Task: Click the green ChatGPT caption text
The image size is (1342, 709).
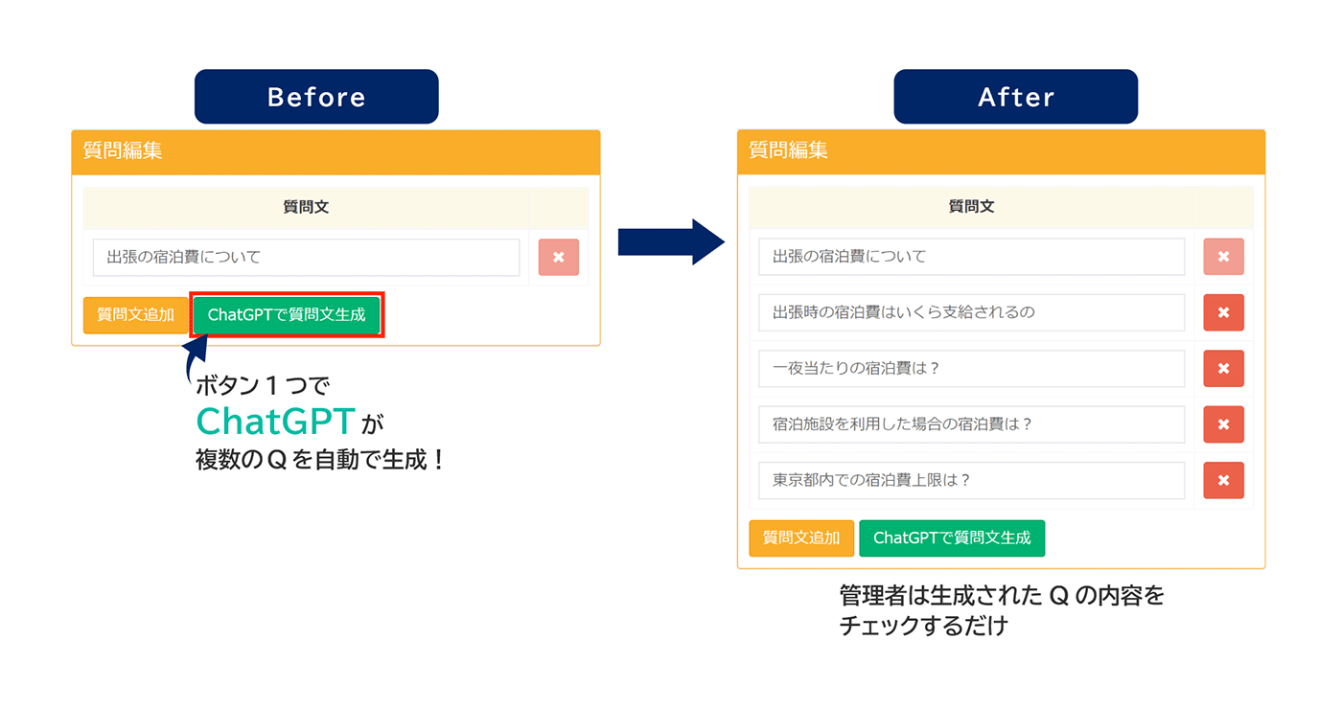Action: coord(276,422)
